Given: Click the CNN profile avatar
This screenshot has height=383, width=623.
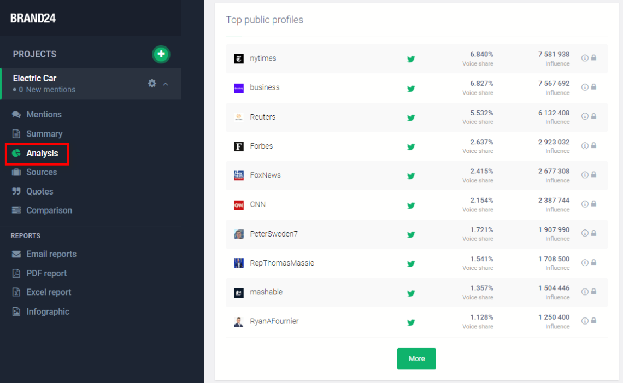Looking at the screenshot, I should coord(238,205).
